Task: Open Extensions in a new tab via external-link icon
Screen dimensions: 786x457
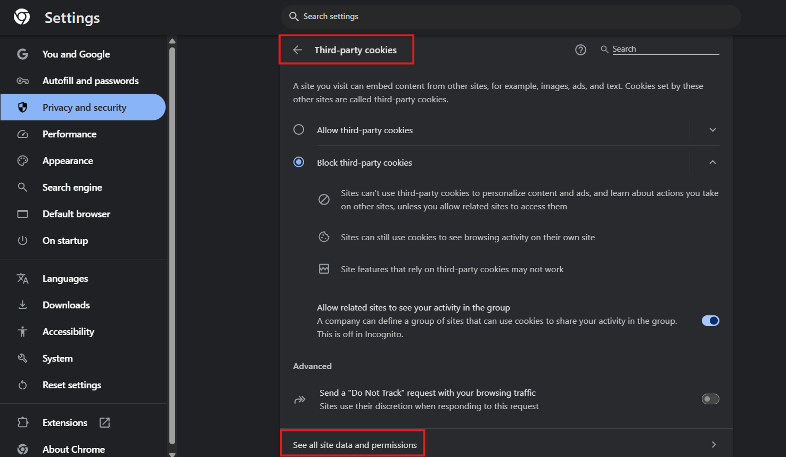Action: click(104, 422)
